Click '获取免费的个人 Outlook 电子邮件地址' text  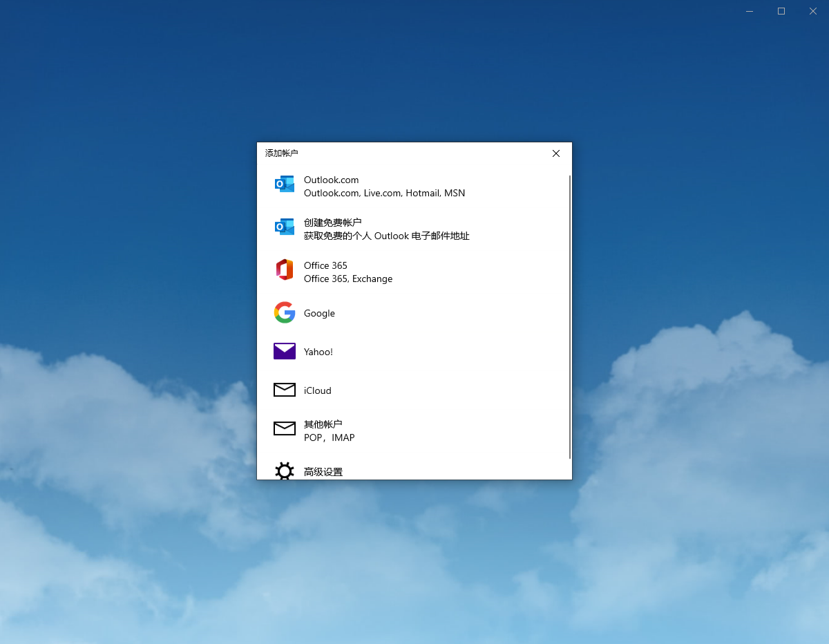387,236
